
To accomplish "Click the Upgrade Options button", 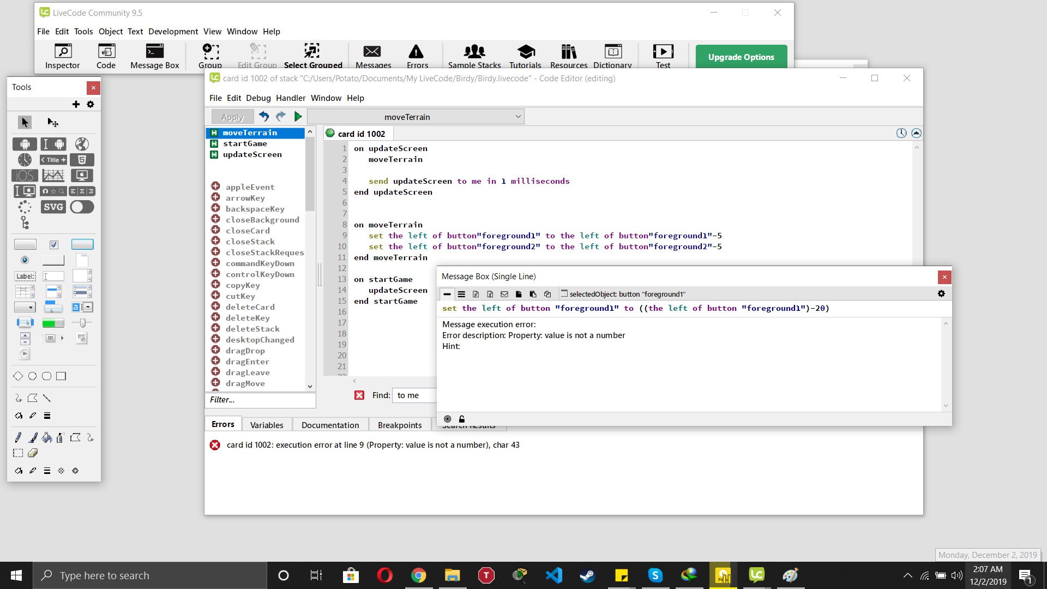I will pos(741,57).
